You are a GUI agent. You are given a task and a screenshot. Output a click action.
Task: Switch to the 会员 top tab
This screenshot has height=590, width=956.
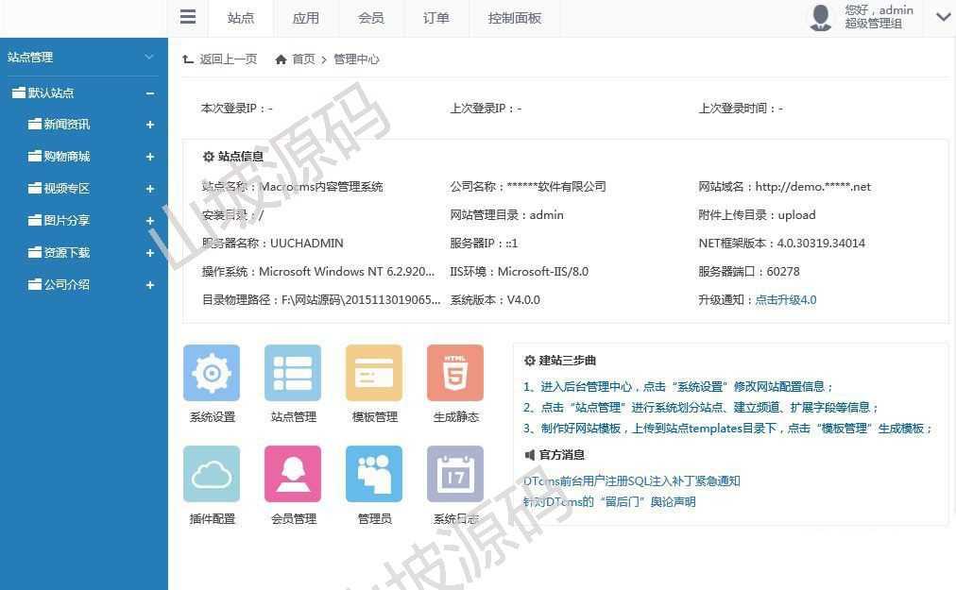371,18
